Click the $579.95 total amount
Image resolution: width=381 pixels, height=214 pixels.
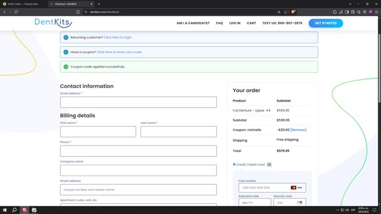[x=283, y=150]
